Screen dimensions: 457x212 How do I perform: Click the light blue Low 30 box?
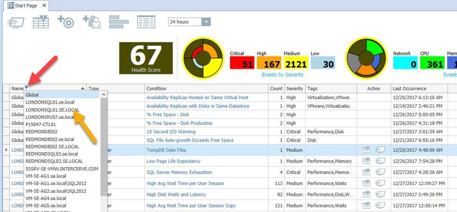click(323, 63)
